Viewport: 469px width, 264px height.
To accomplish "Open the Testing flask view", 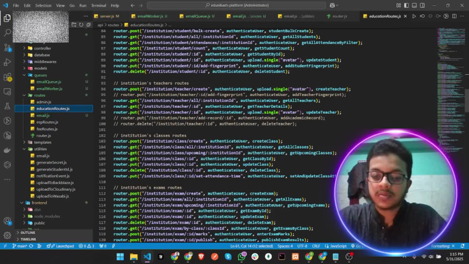I will click(7, 106).
